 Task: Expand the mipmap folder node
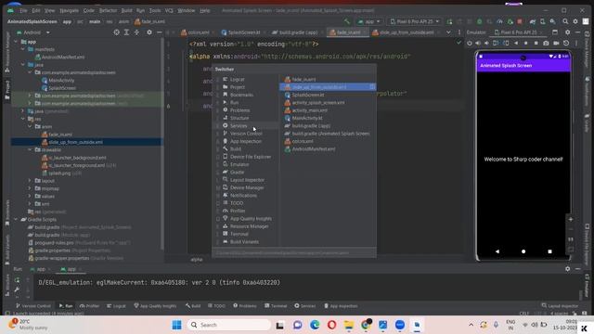(30, 188)
